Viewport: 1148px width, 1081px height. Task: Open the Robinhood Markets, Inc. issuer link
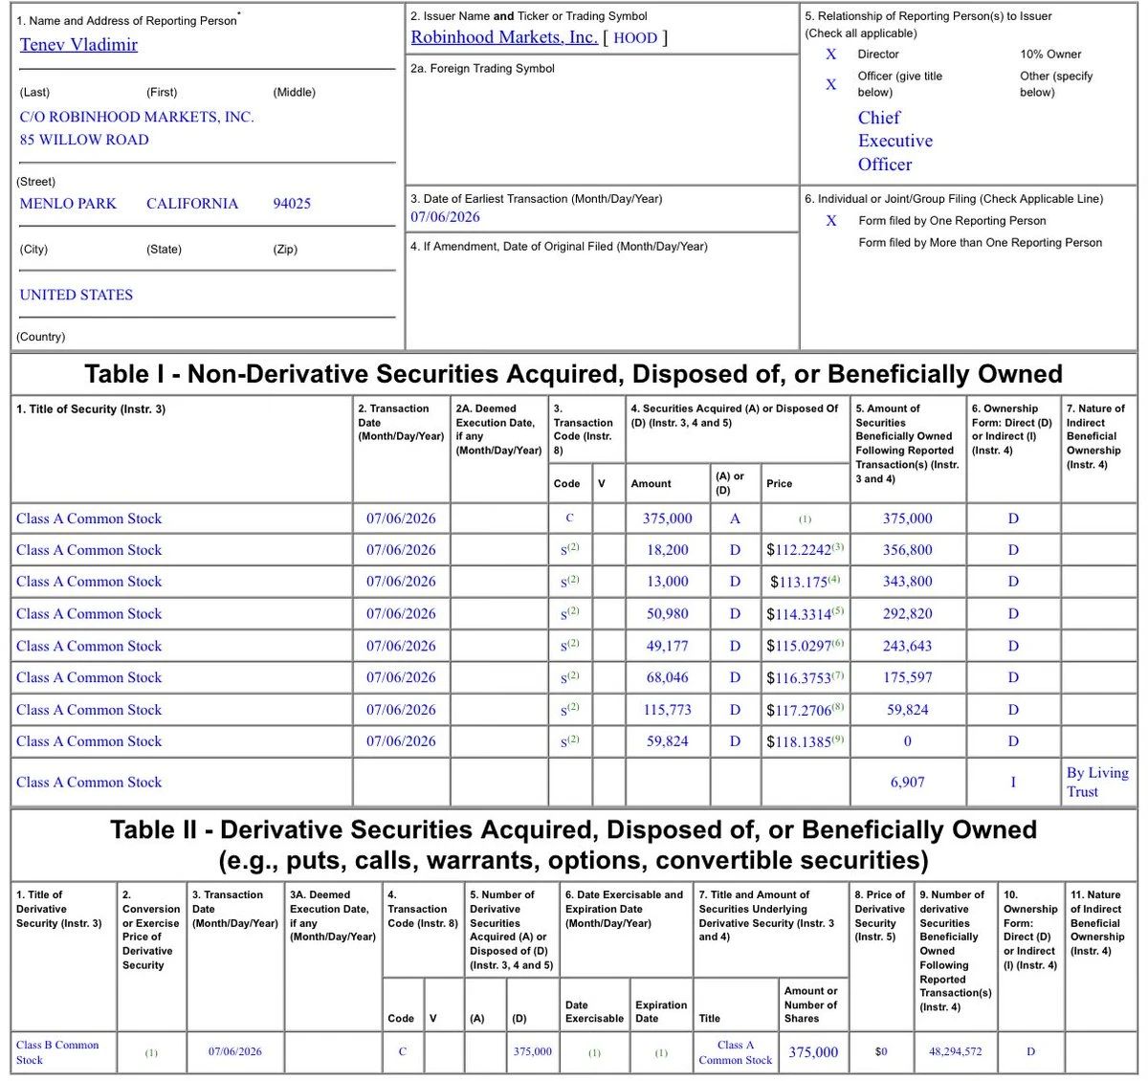pyautogui.click(x=504, y=37)
